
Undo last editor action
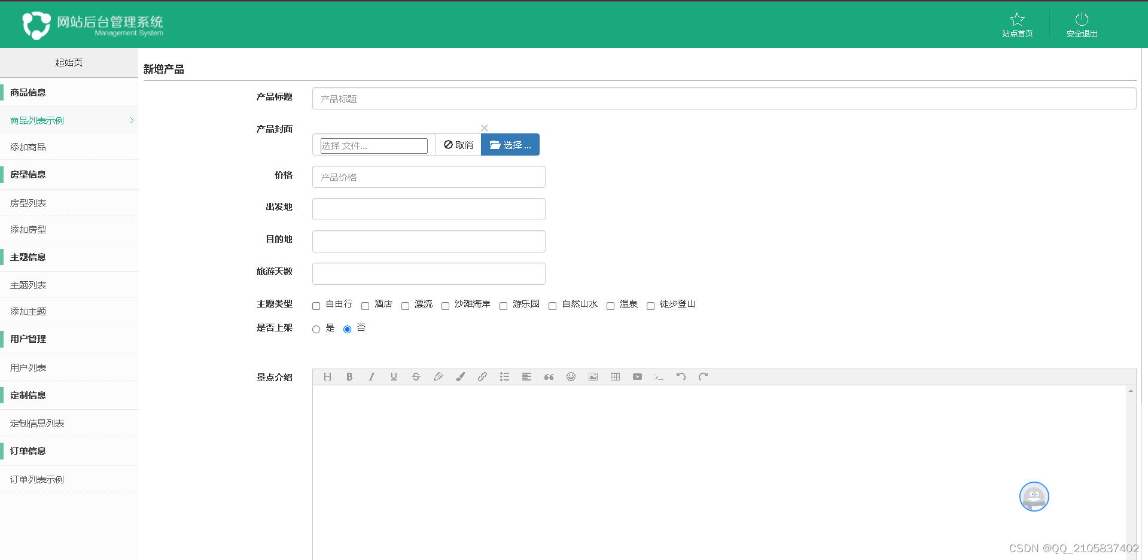(681, 377)
